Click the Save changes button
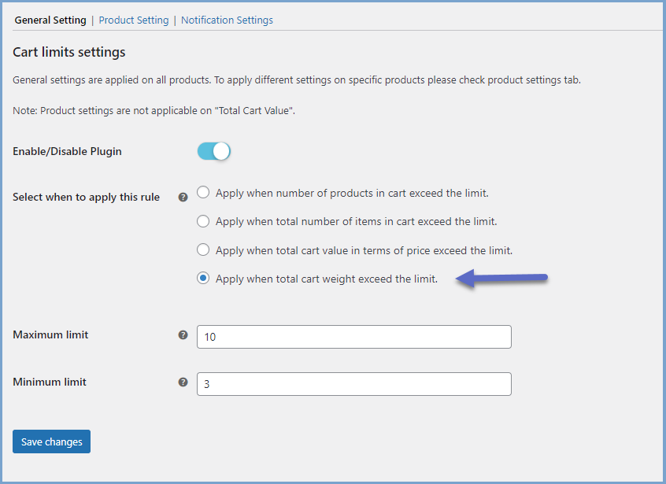This screenshot has width=666, height=484. 52,442
